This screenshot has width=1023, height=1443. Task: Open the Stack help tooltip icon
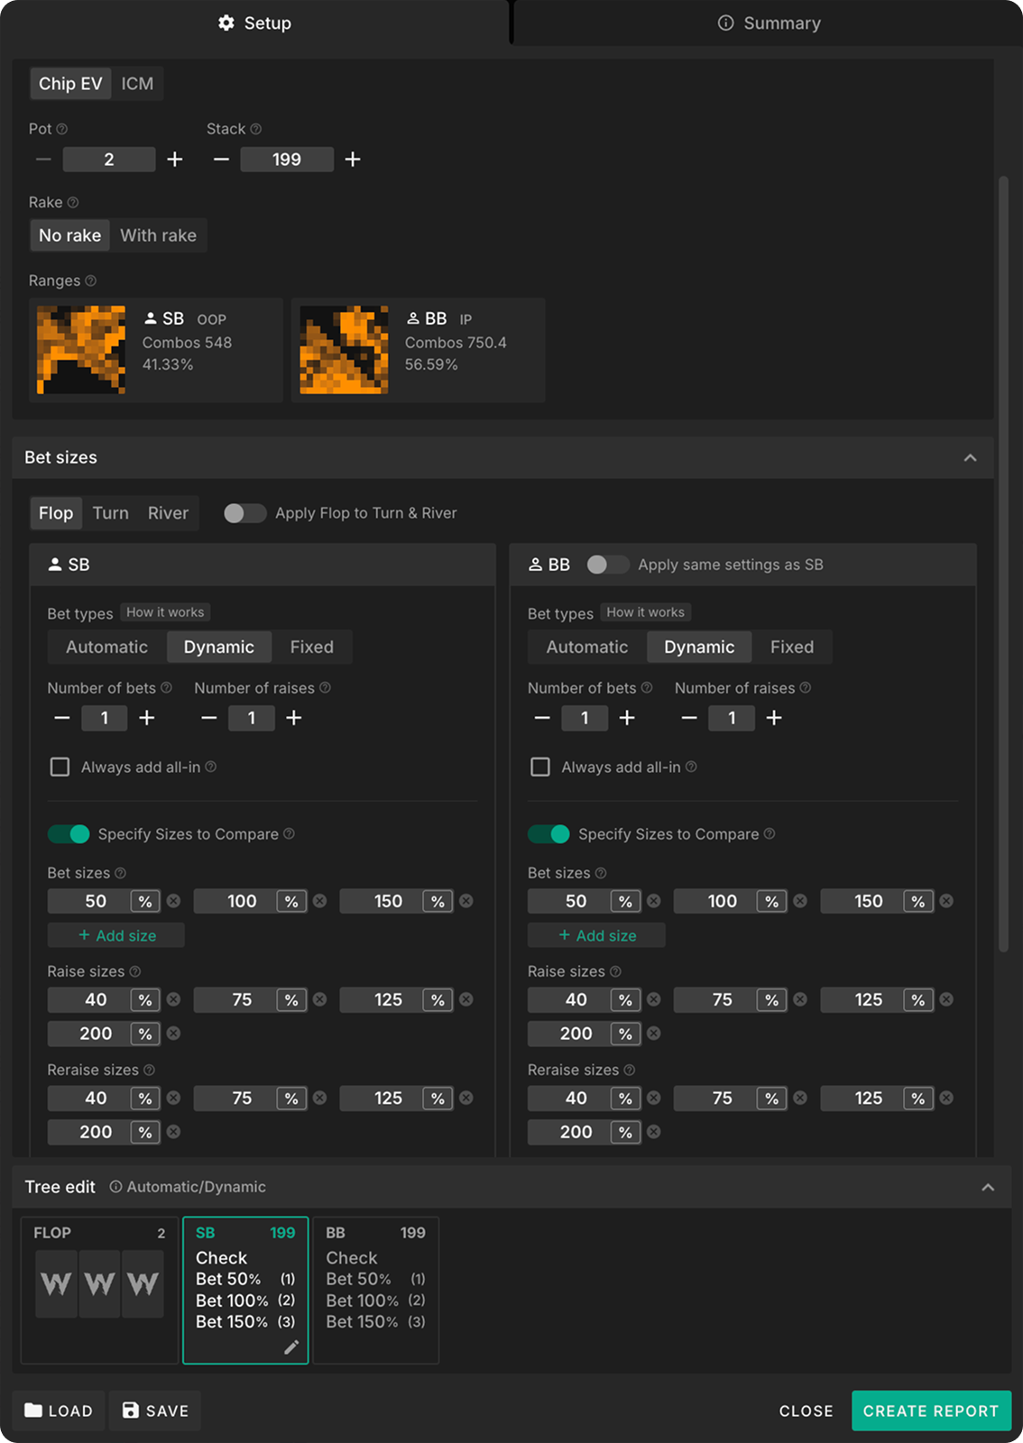tap(256, 129)
